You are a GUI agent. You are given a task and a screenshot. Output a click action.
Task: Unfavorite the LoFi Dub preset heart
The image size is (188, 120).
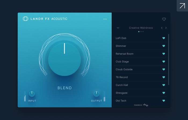(x=164, y=38)
